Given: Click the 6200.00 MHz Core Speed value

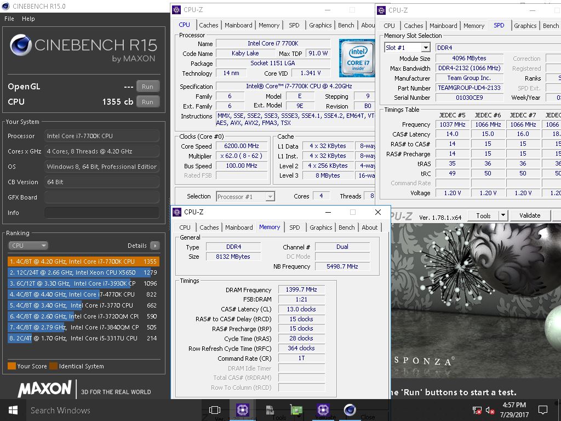Looking at the screenshot, I should (x=242, y=146).
